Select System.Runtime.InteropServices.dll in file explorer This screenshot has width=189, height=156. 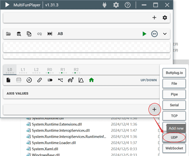click(x=61, y=130)
